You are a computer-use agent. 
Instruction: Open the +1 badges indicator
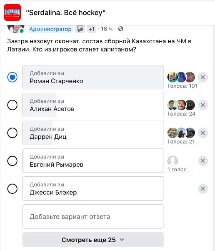point(92,29)
